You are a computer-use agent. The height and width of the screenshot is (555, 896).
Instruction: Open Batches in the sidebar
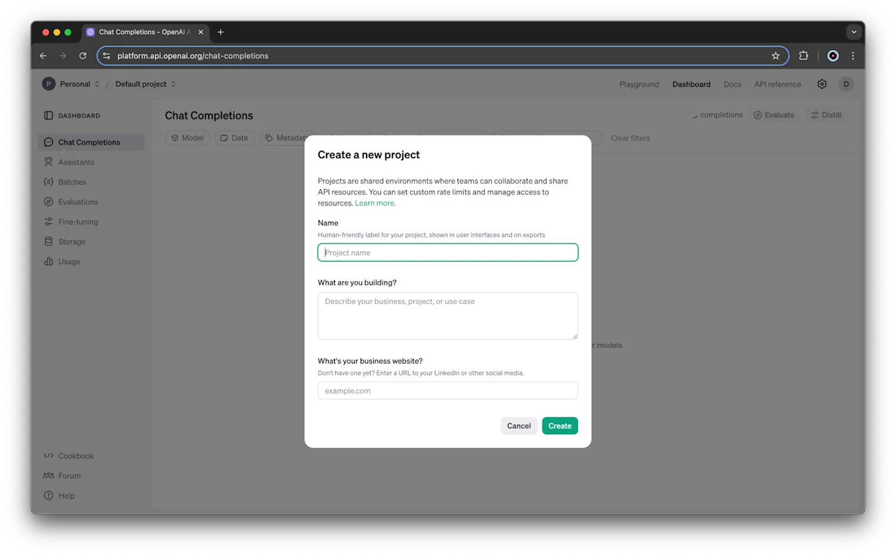click(91, 182)
